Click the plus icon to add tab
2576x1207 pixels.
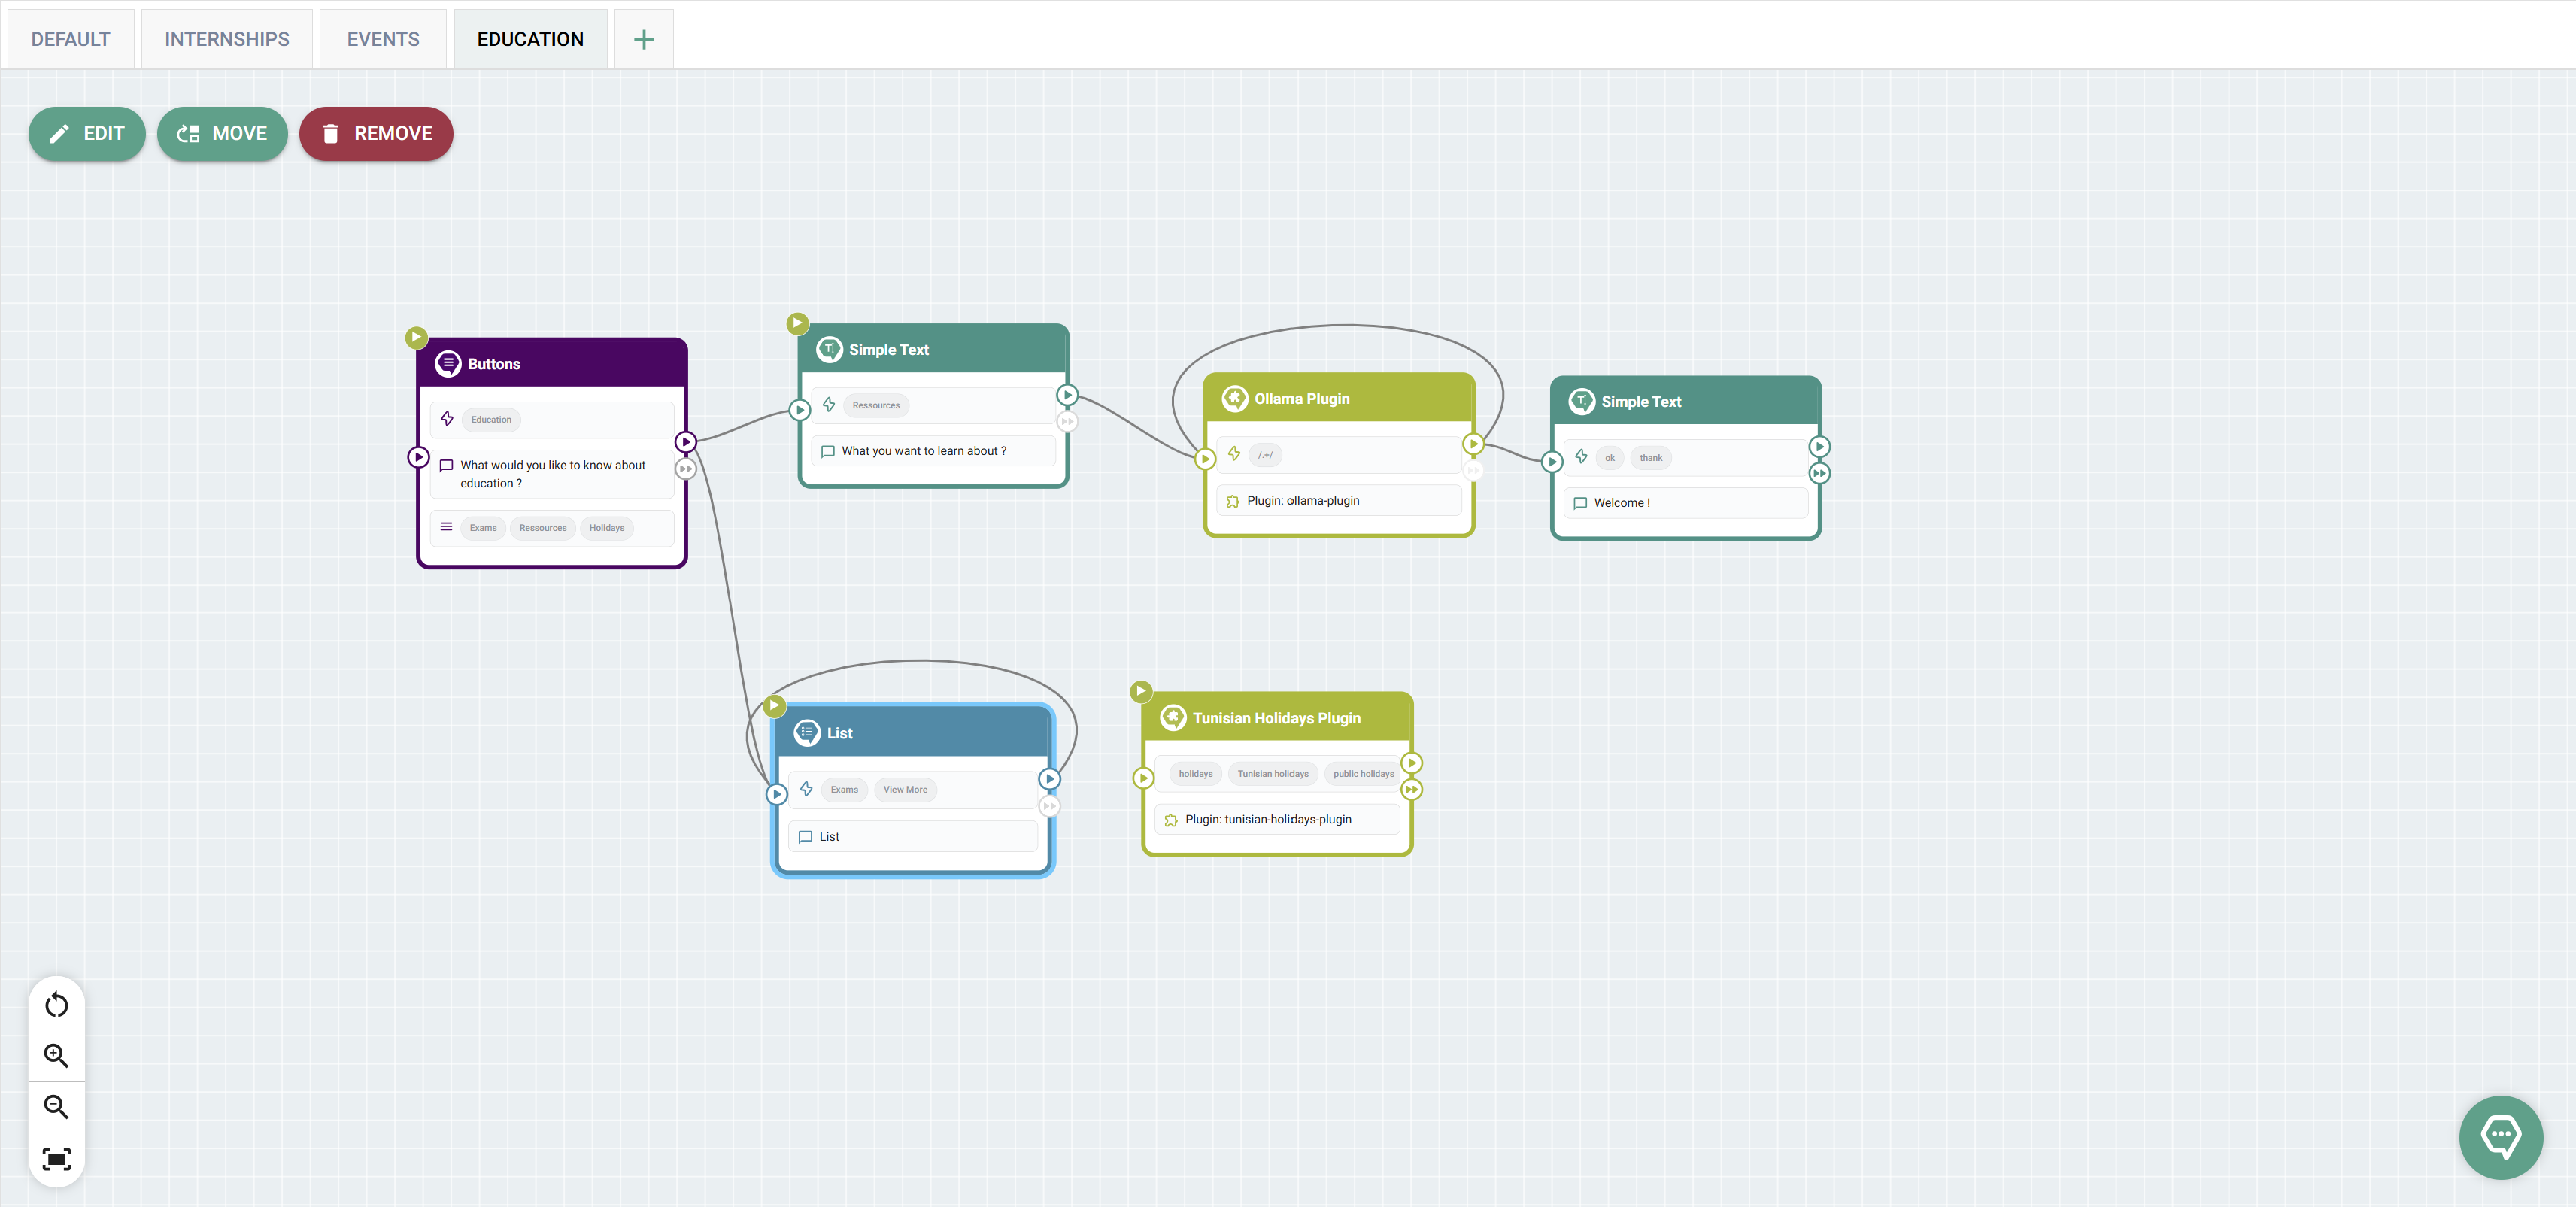click(x=644, y=40)
